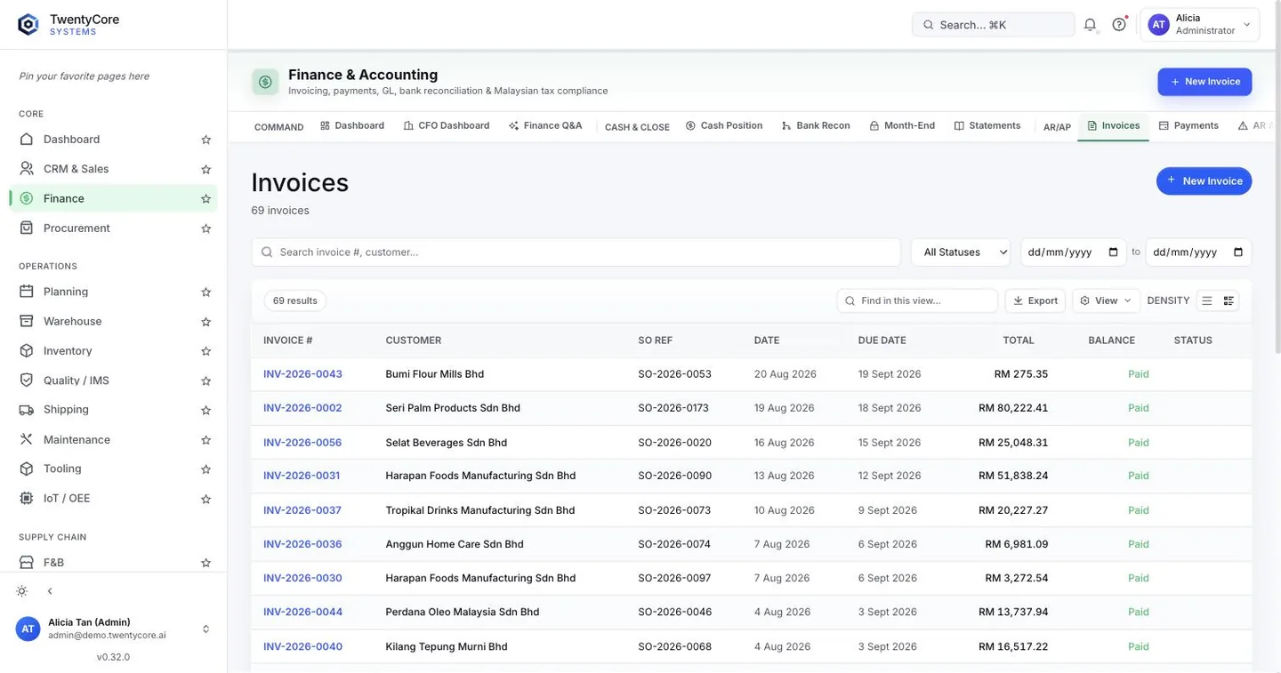Screen dimensions: 1281x673
Task: Open IoT / OEE module
Action: tap(113, 498)
